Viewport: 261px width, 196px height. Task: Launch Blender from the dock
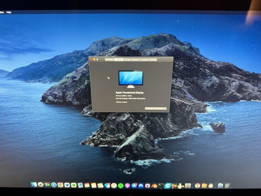pos(155,186)
